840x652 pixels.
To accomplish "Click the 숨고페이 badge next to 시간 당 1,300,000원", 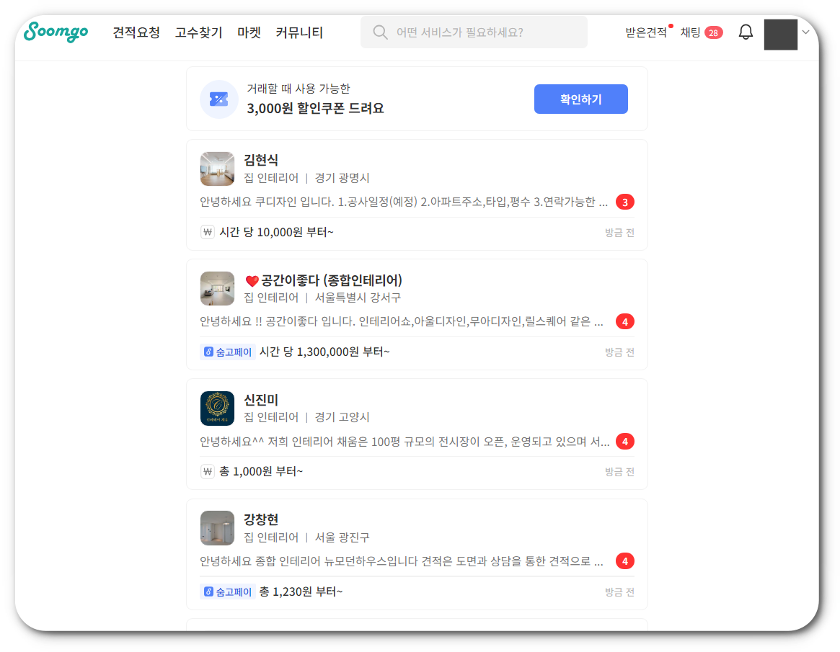I will (228, 352).
